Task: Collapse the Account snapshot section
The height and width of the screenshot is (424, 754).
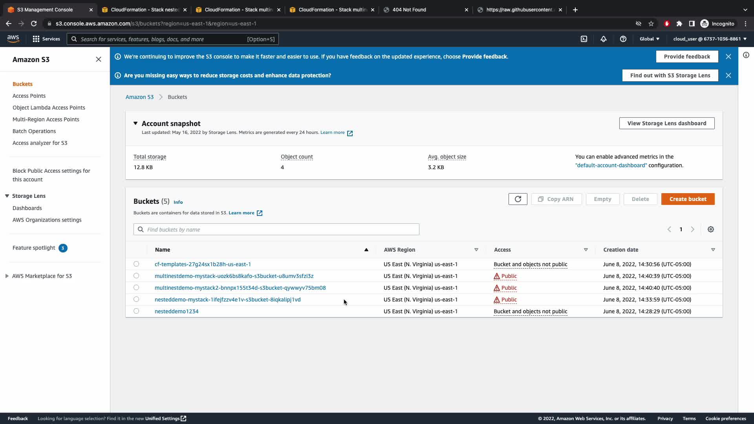Action: coord(135,123)
